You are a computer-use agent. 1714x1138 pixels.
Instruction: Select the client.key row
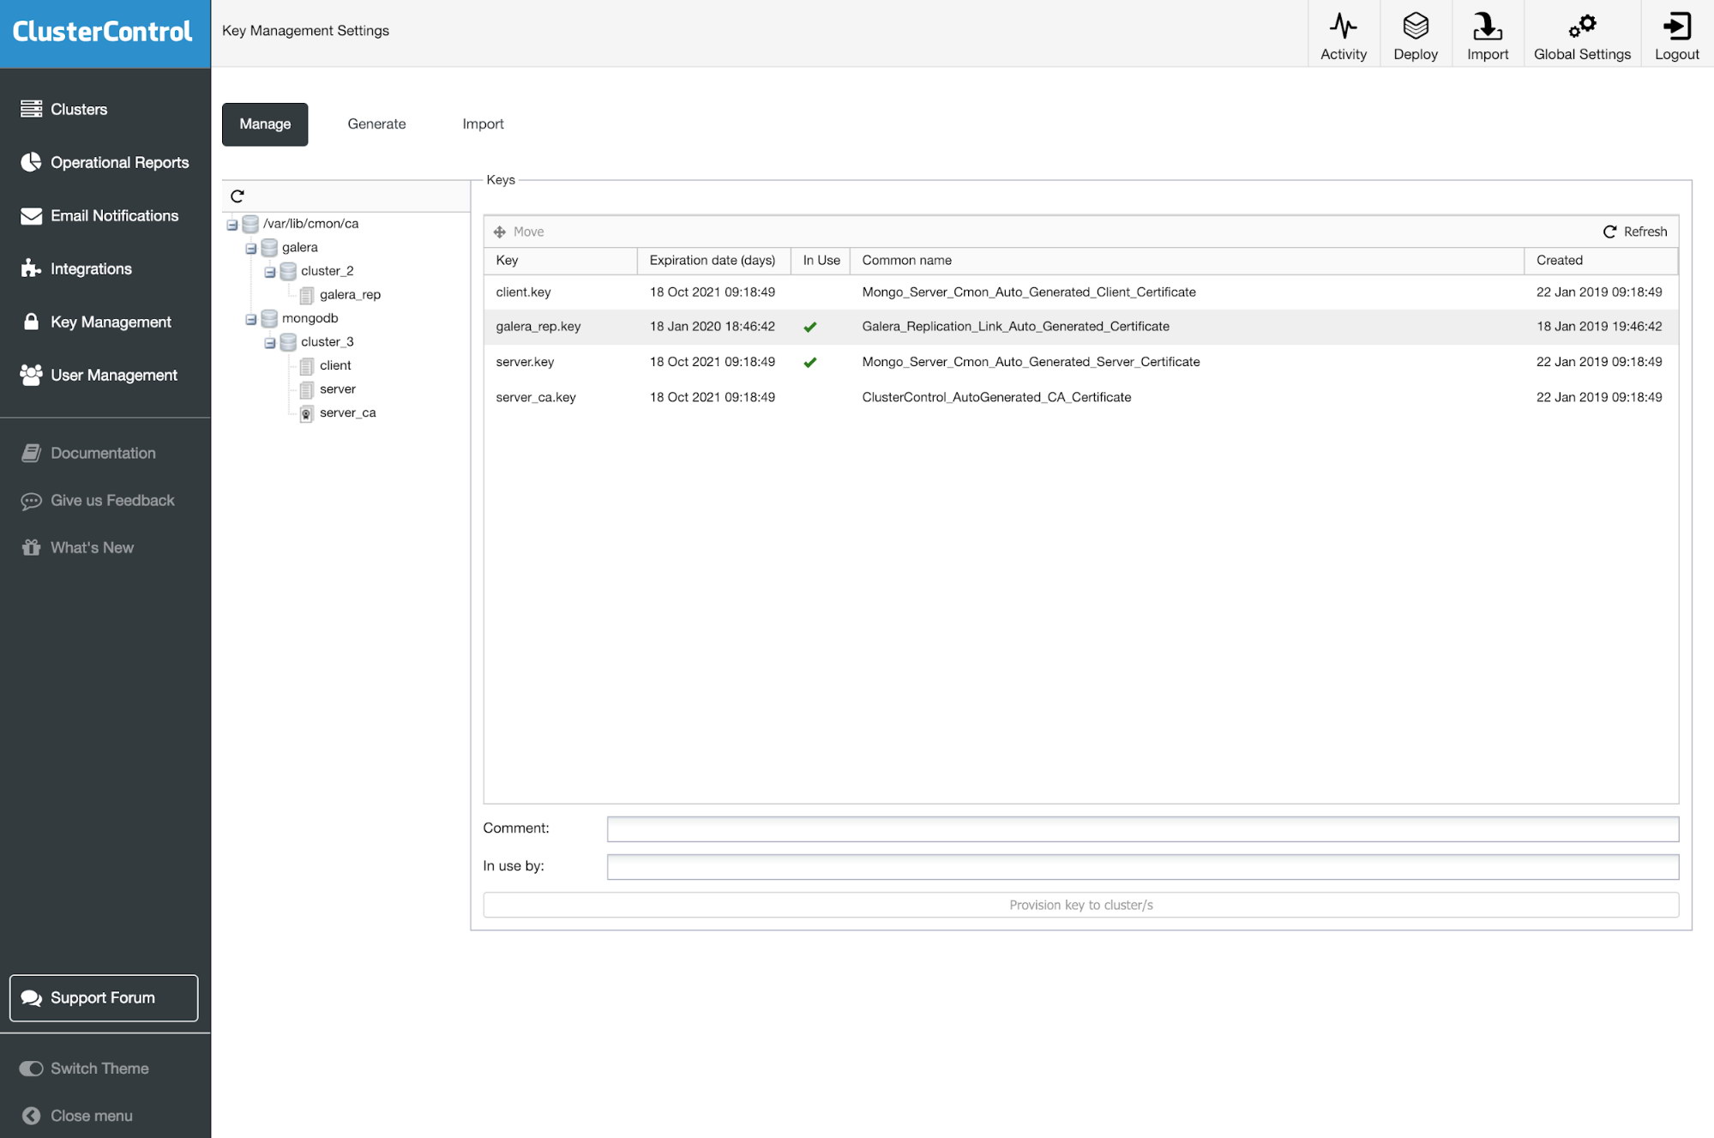tap(1080, 292)
